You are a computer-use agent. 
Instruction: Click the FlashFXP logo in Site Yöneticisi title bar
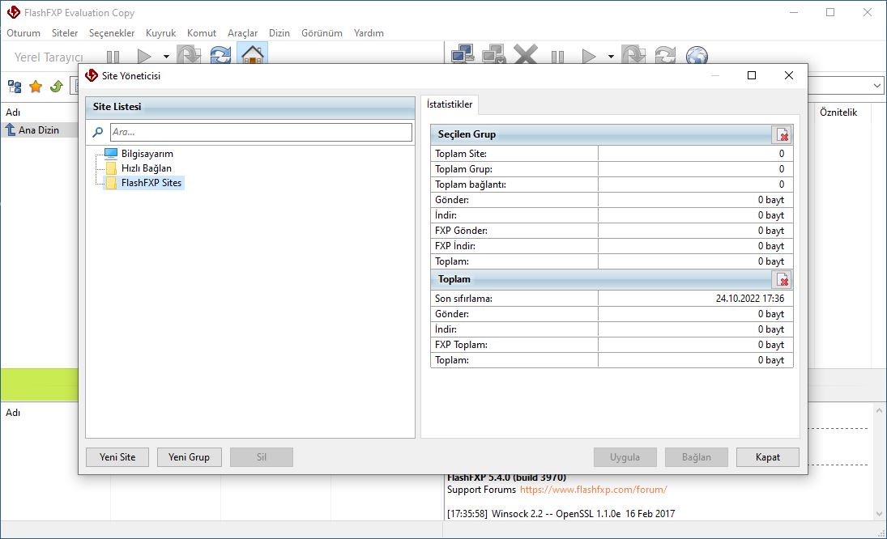[91, 76]
